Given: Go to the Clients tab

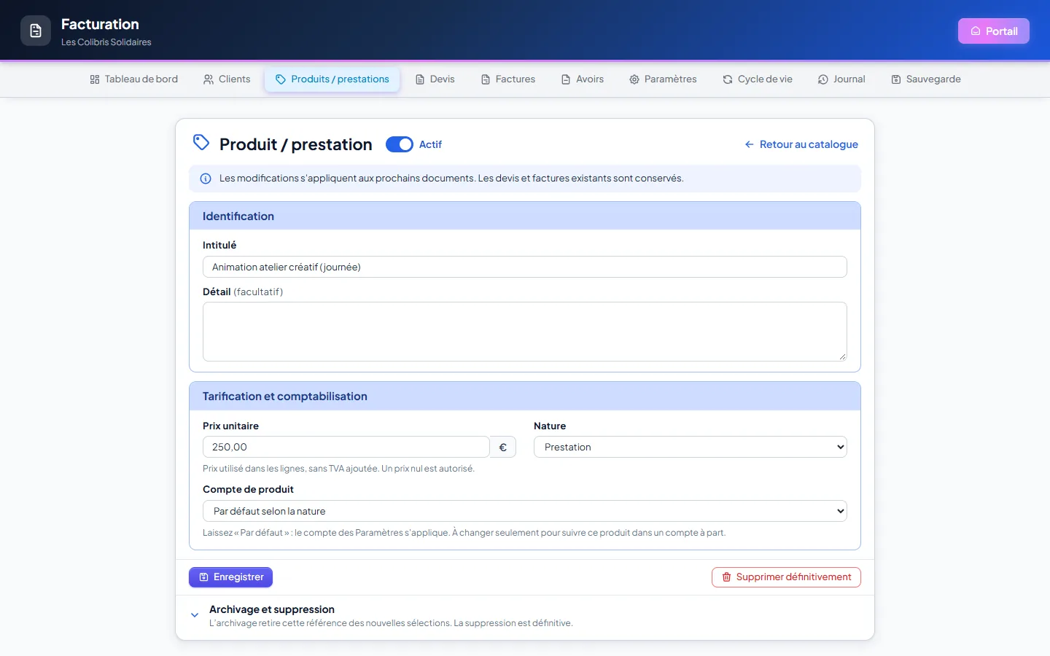Looking at the screenshot, I should (x=227, y=79).
